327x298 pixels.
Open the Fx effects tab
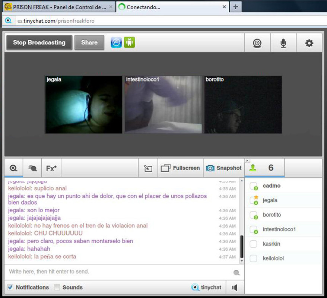pos(51,168)
